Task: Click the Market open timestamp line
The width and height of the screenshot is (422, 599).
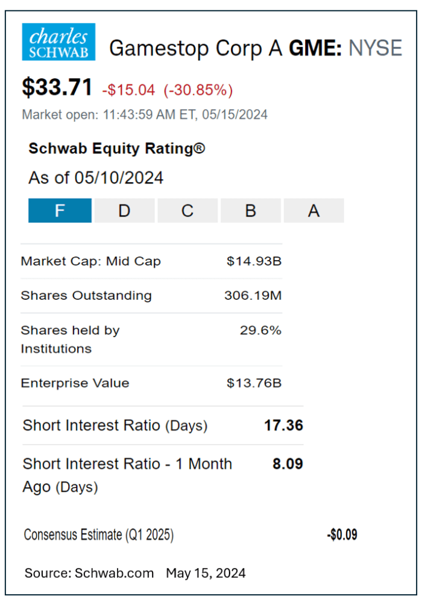Action: (145, 114)
